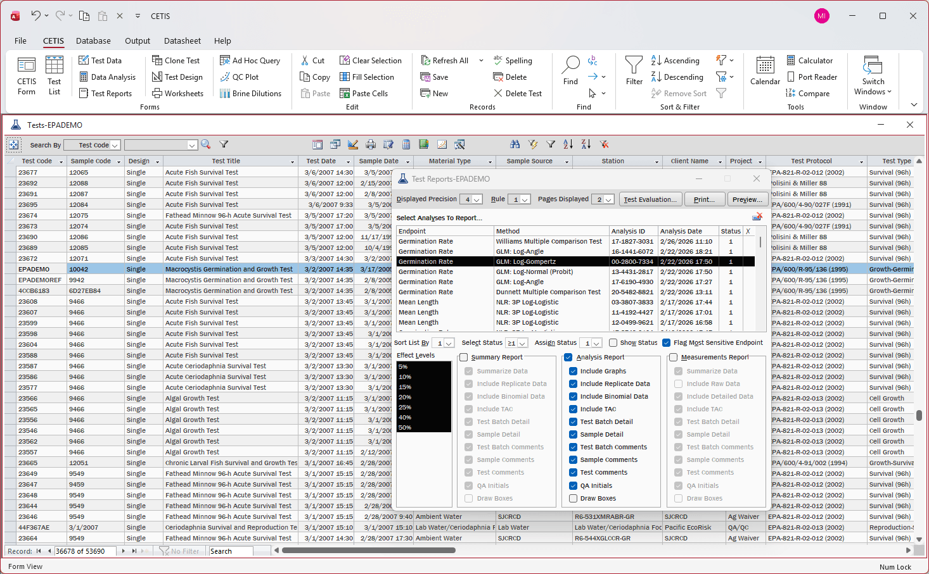This screenshot has height=574, width=929.
Task: Switch to the Datasheet ribbon tab
Action: pyautogui.click(x=183, y=41)
